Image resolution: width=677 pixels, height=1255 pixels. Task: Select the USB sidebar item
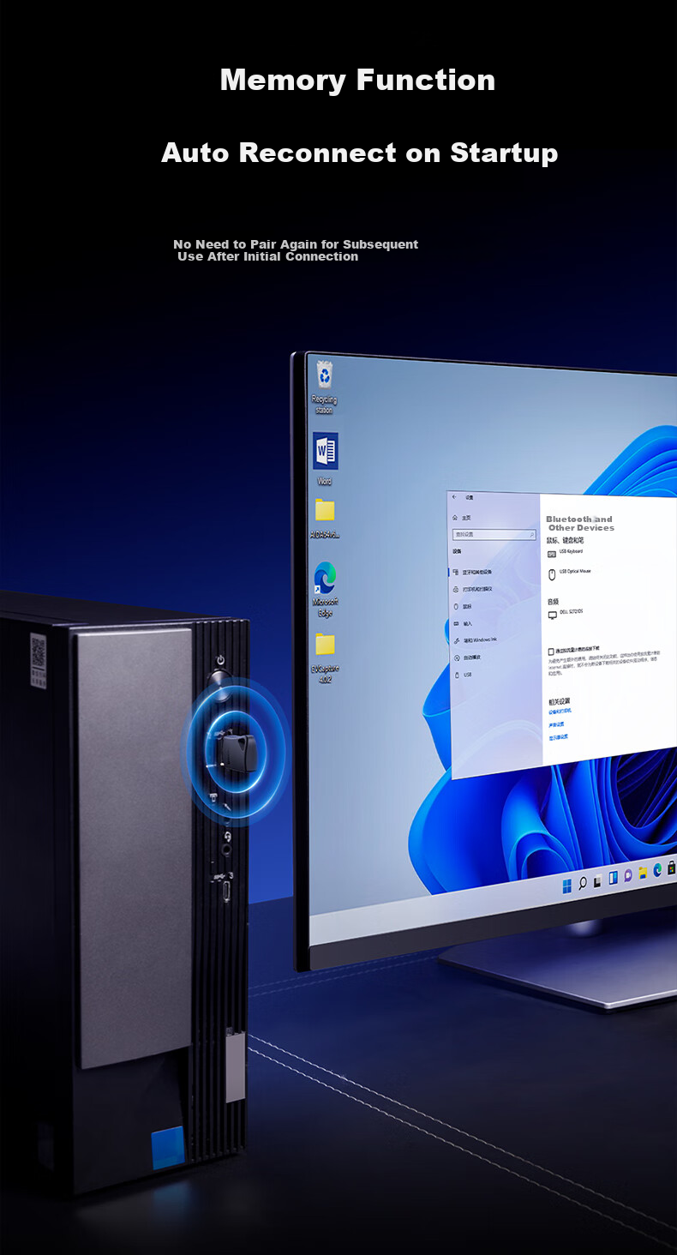point(463,675)
